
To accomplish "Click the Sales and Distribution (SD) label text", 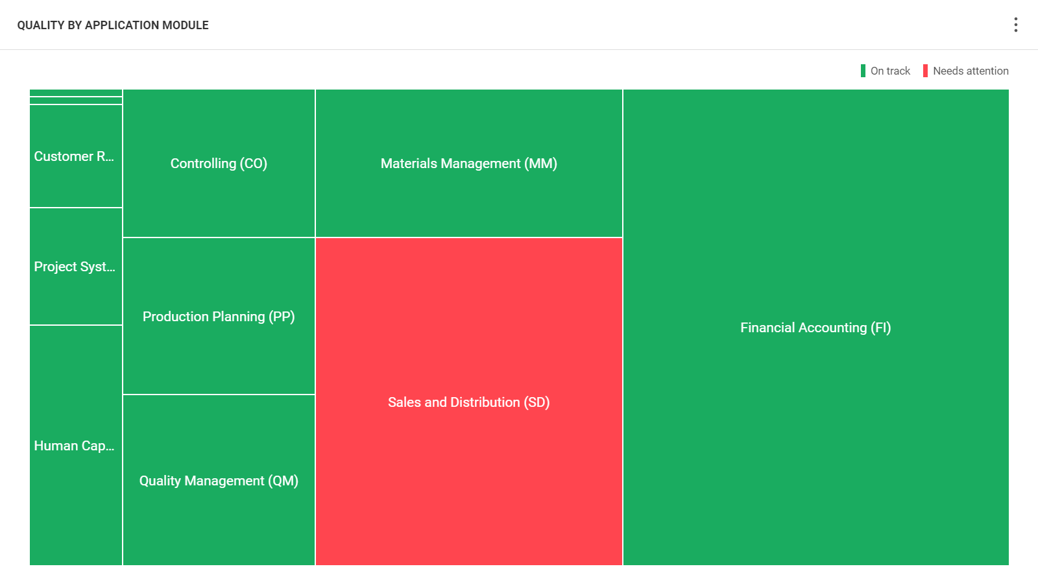I will pyautogui.click(x=468, y=402).
